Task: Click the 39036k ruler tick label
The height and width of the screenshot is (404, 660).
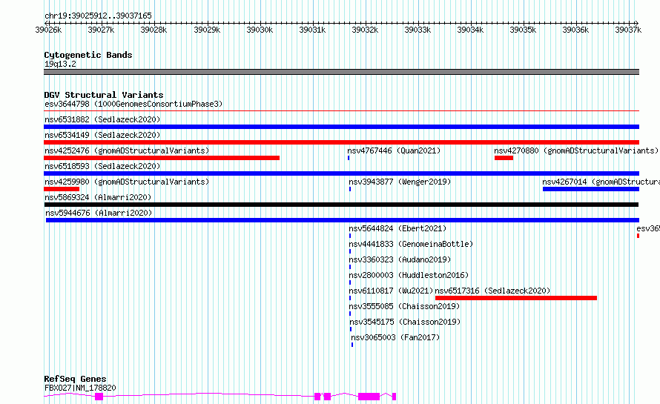Action: pyautogui.click(x=575, y=30)
